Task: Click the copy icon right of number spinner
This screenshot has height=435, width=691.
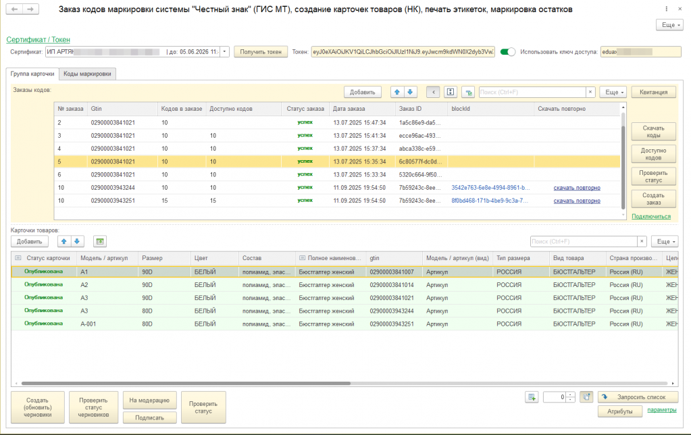Action: 586,397
